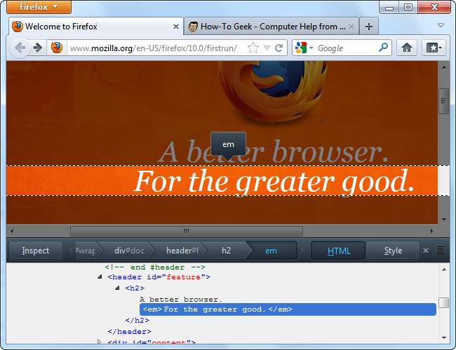Click the Firefox site identity icon

point(57,48)
